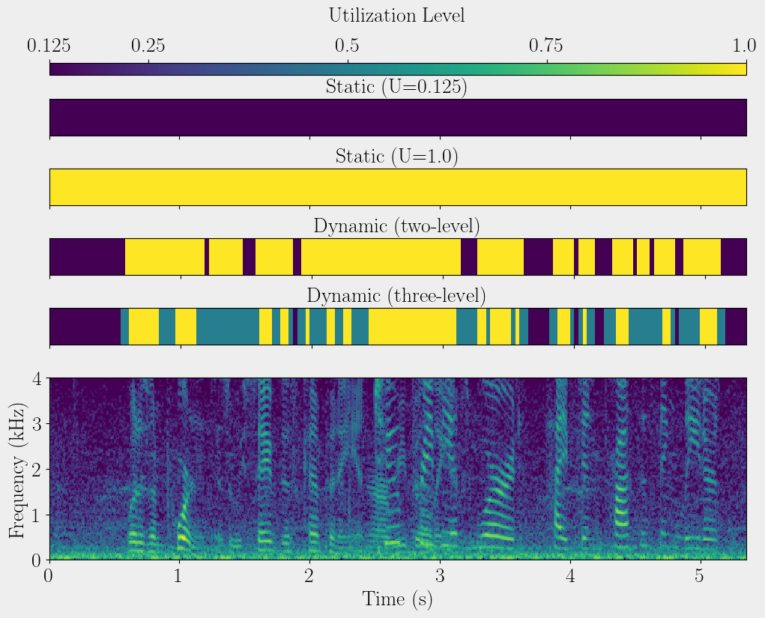Viewport: 765px width, 618px height.
Task: Click the 0.5 colorbar tick label
Action: (348, 46)
